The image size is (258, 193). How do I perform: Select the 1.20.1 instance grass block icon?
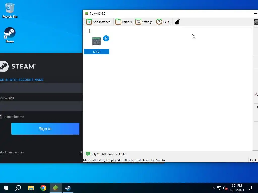coord(96,41)
